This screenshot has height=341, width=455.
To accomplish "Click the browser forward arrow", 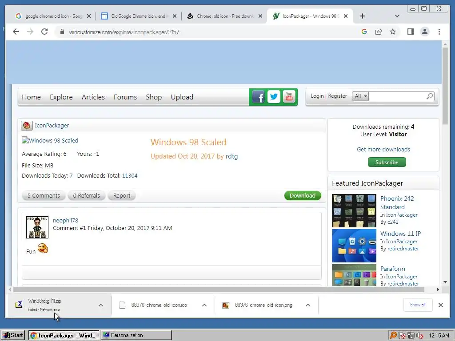I will click(30, 32).
